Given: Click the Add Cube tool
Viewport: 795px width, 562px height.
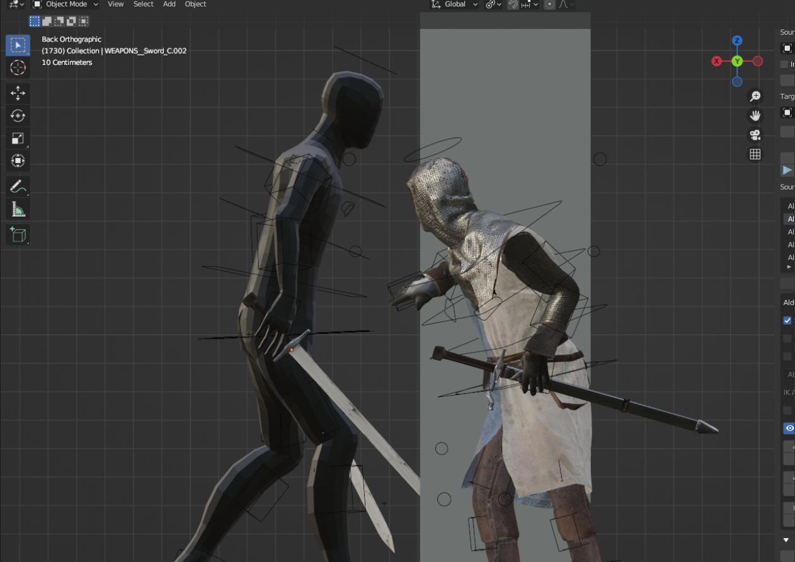Looking at the screenshot, I should 18,234.
